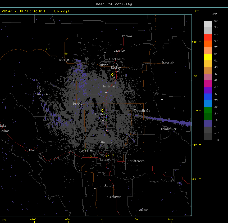Click the HighRiver label
The width and height of the screenshot is (228, 223).
pos(114,197)
